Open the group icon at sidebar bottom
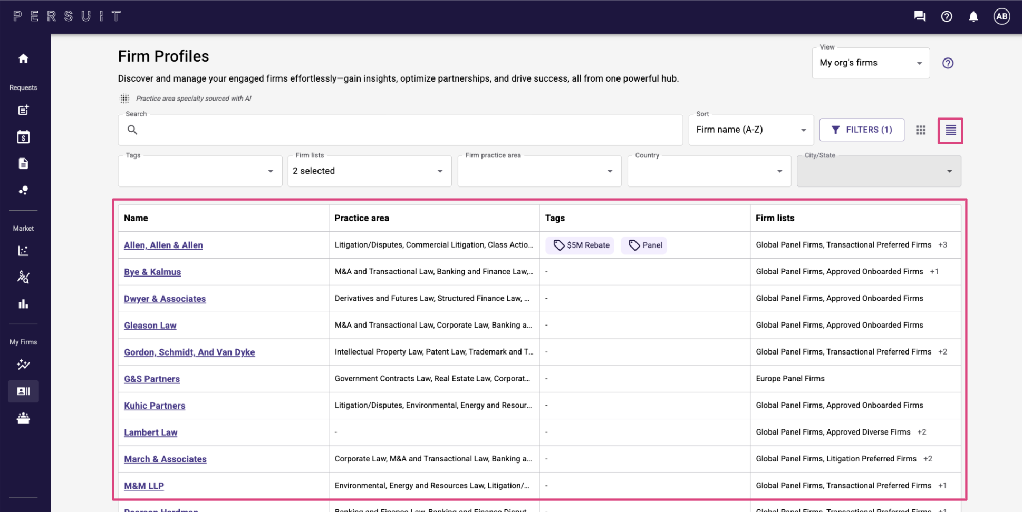Image resolution: width=1022 pixels, height=512 pixels. 23,418
